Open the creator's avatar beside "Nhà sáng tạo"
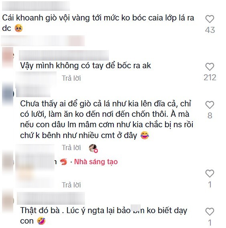226x228 pixels. tap(8, 162)
